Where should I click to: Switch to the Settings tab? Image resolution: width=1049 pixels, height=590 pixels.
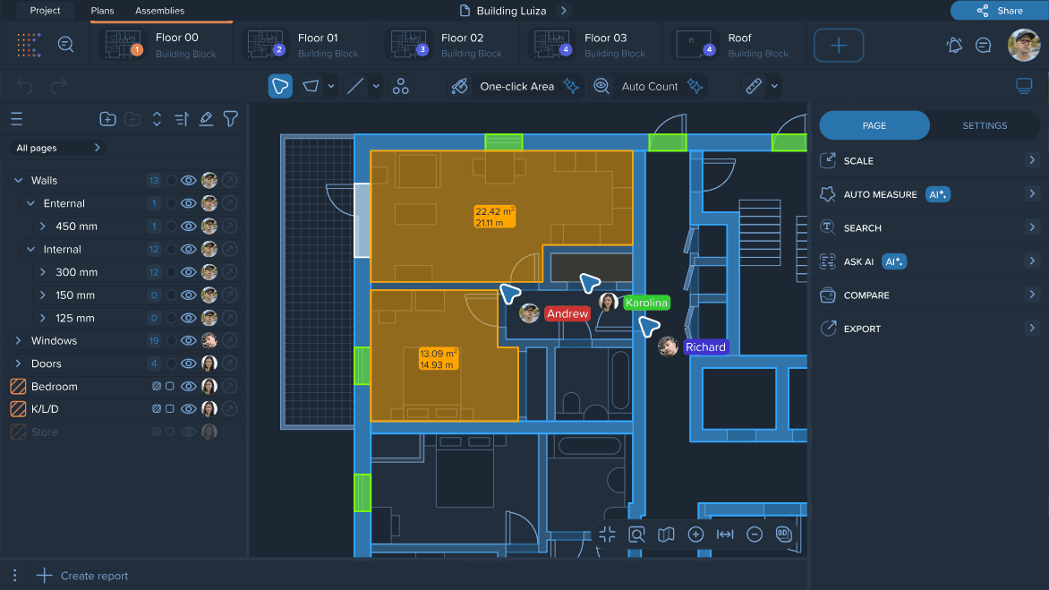click(x=985, y=125)
